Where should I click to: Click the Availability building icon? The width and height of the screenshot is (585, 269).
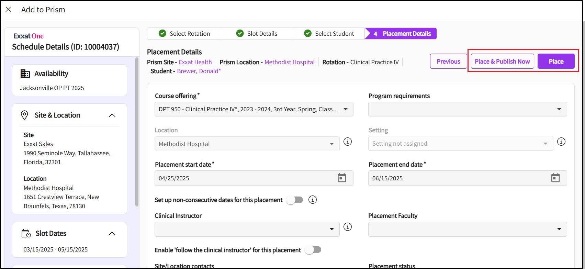pos(25,74)
